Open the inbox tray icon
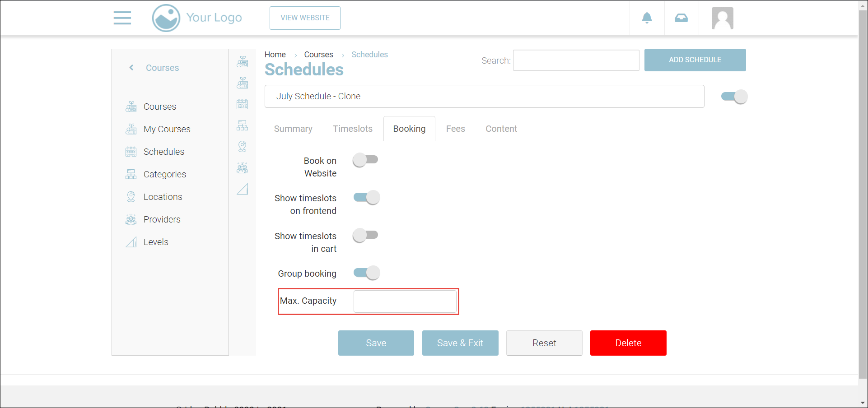 point(681,18)
